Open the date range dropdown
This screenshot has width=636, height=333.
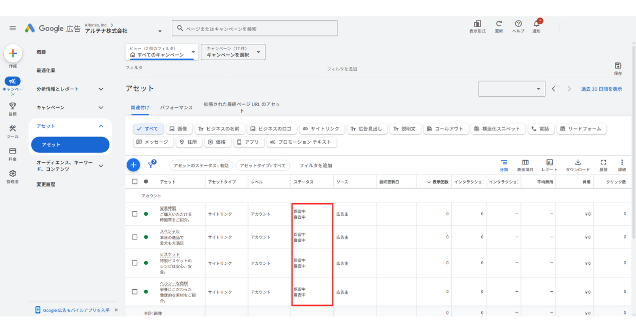point(512,89)
